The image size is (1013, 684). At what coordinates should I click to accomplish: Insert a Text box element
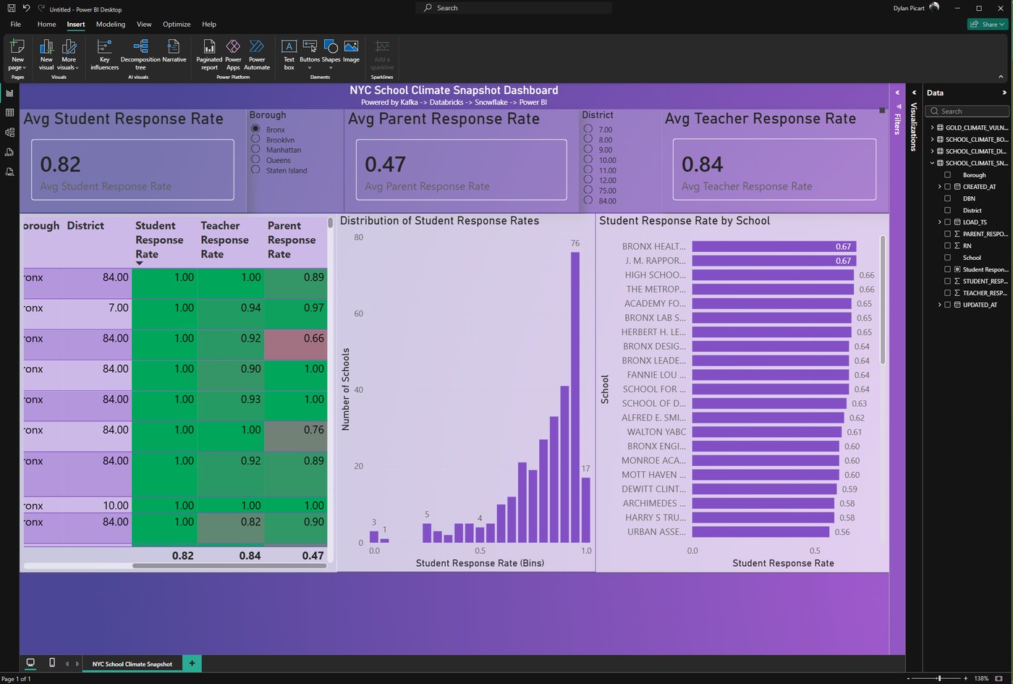point(289,55)
